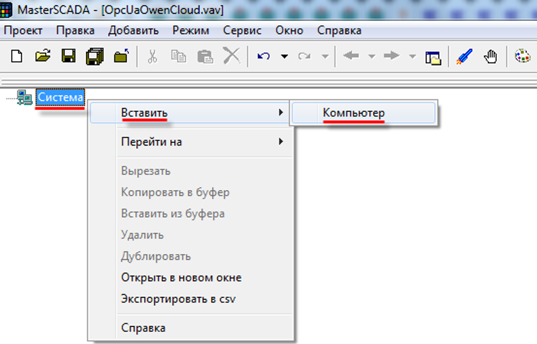The width and height of the screenshot is (537, 344).
Task: Click 'Открыть в новом окне' entry
Action: (181, 277)
